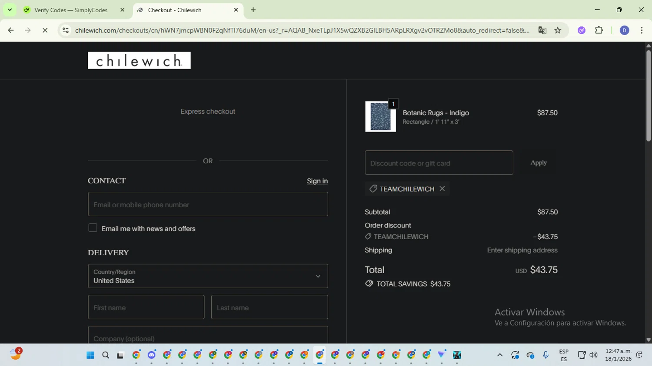Open Discord from the taskbar
652x366 pixels.
[x=151, y=355]
